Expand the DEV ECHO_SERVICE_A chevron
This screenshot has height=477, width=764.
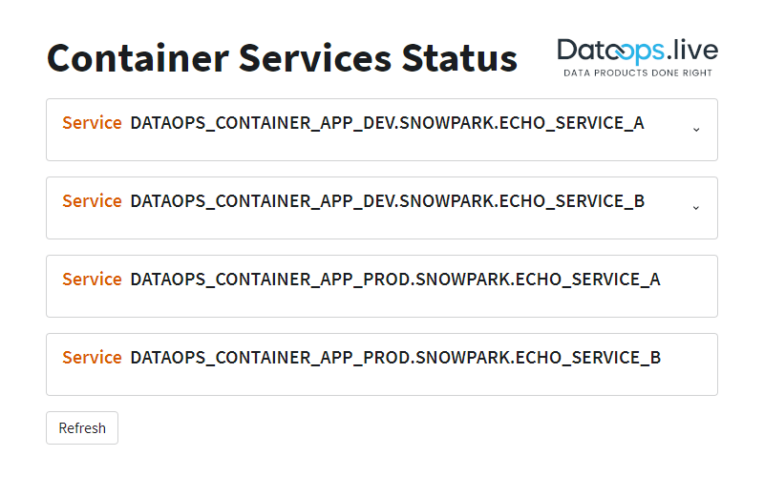(696, 129)
